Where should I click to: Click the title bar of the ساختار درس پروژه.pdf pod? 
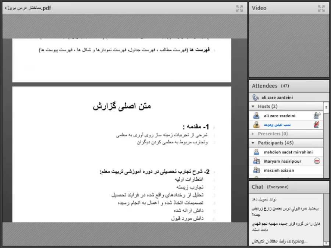(110, 8)
